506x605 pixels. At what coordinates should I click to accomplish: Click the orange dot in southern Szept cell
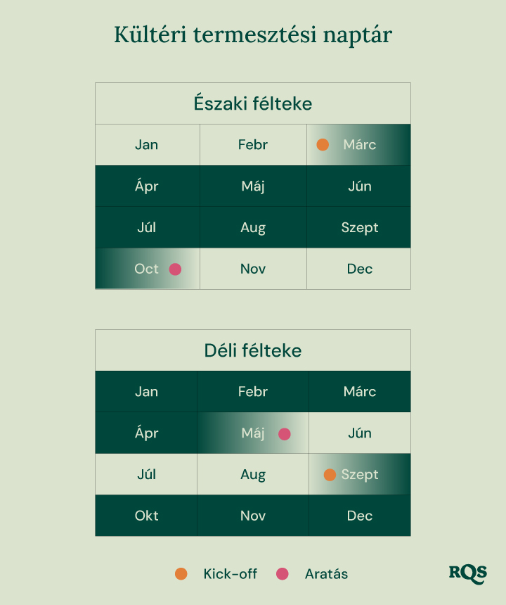pyautogui.click(x=330, y=475)
